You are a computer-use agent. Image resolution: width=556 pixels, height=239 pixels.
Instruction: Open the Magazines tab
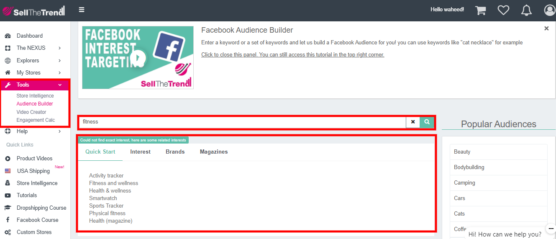pos(214,152)
